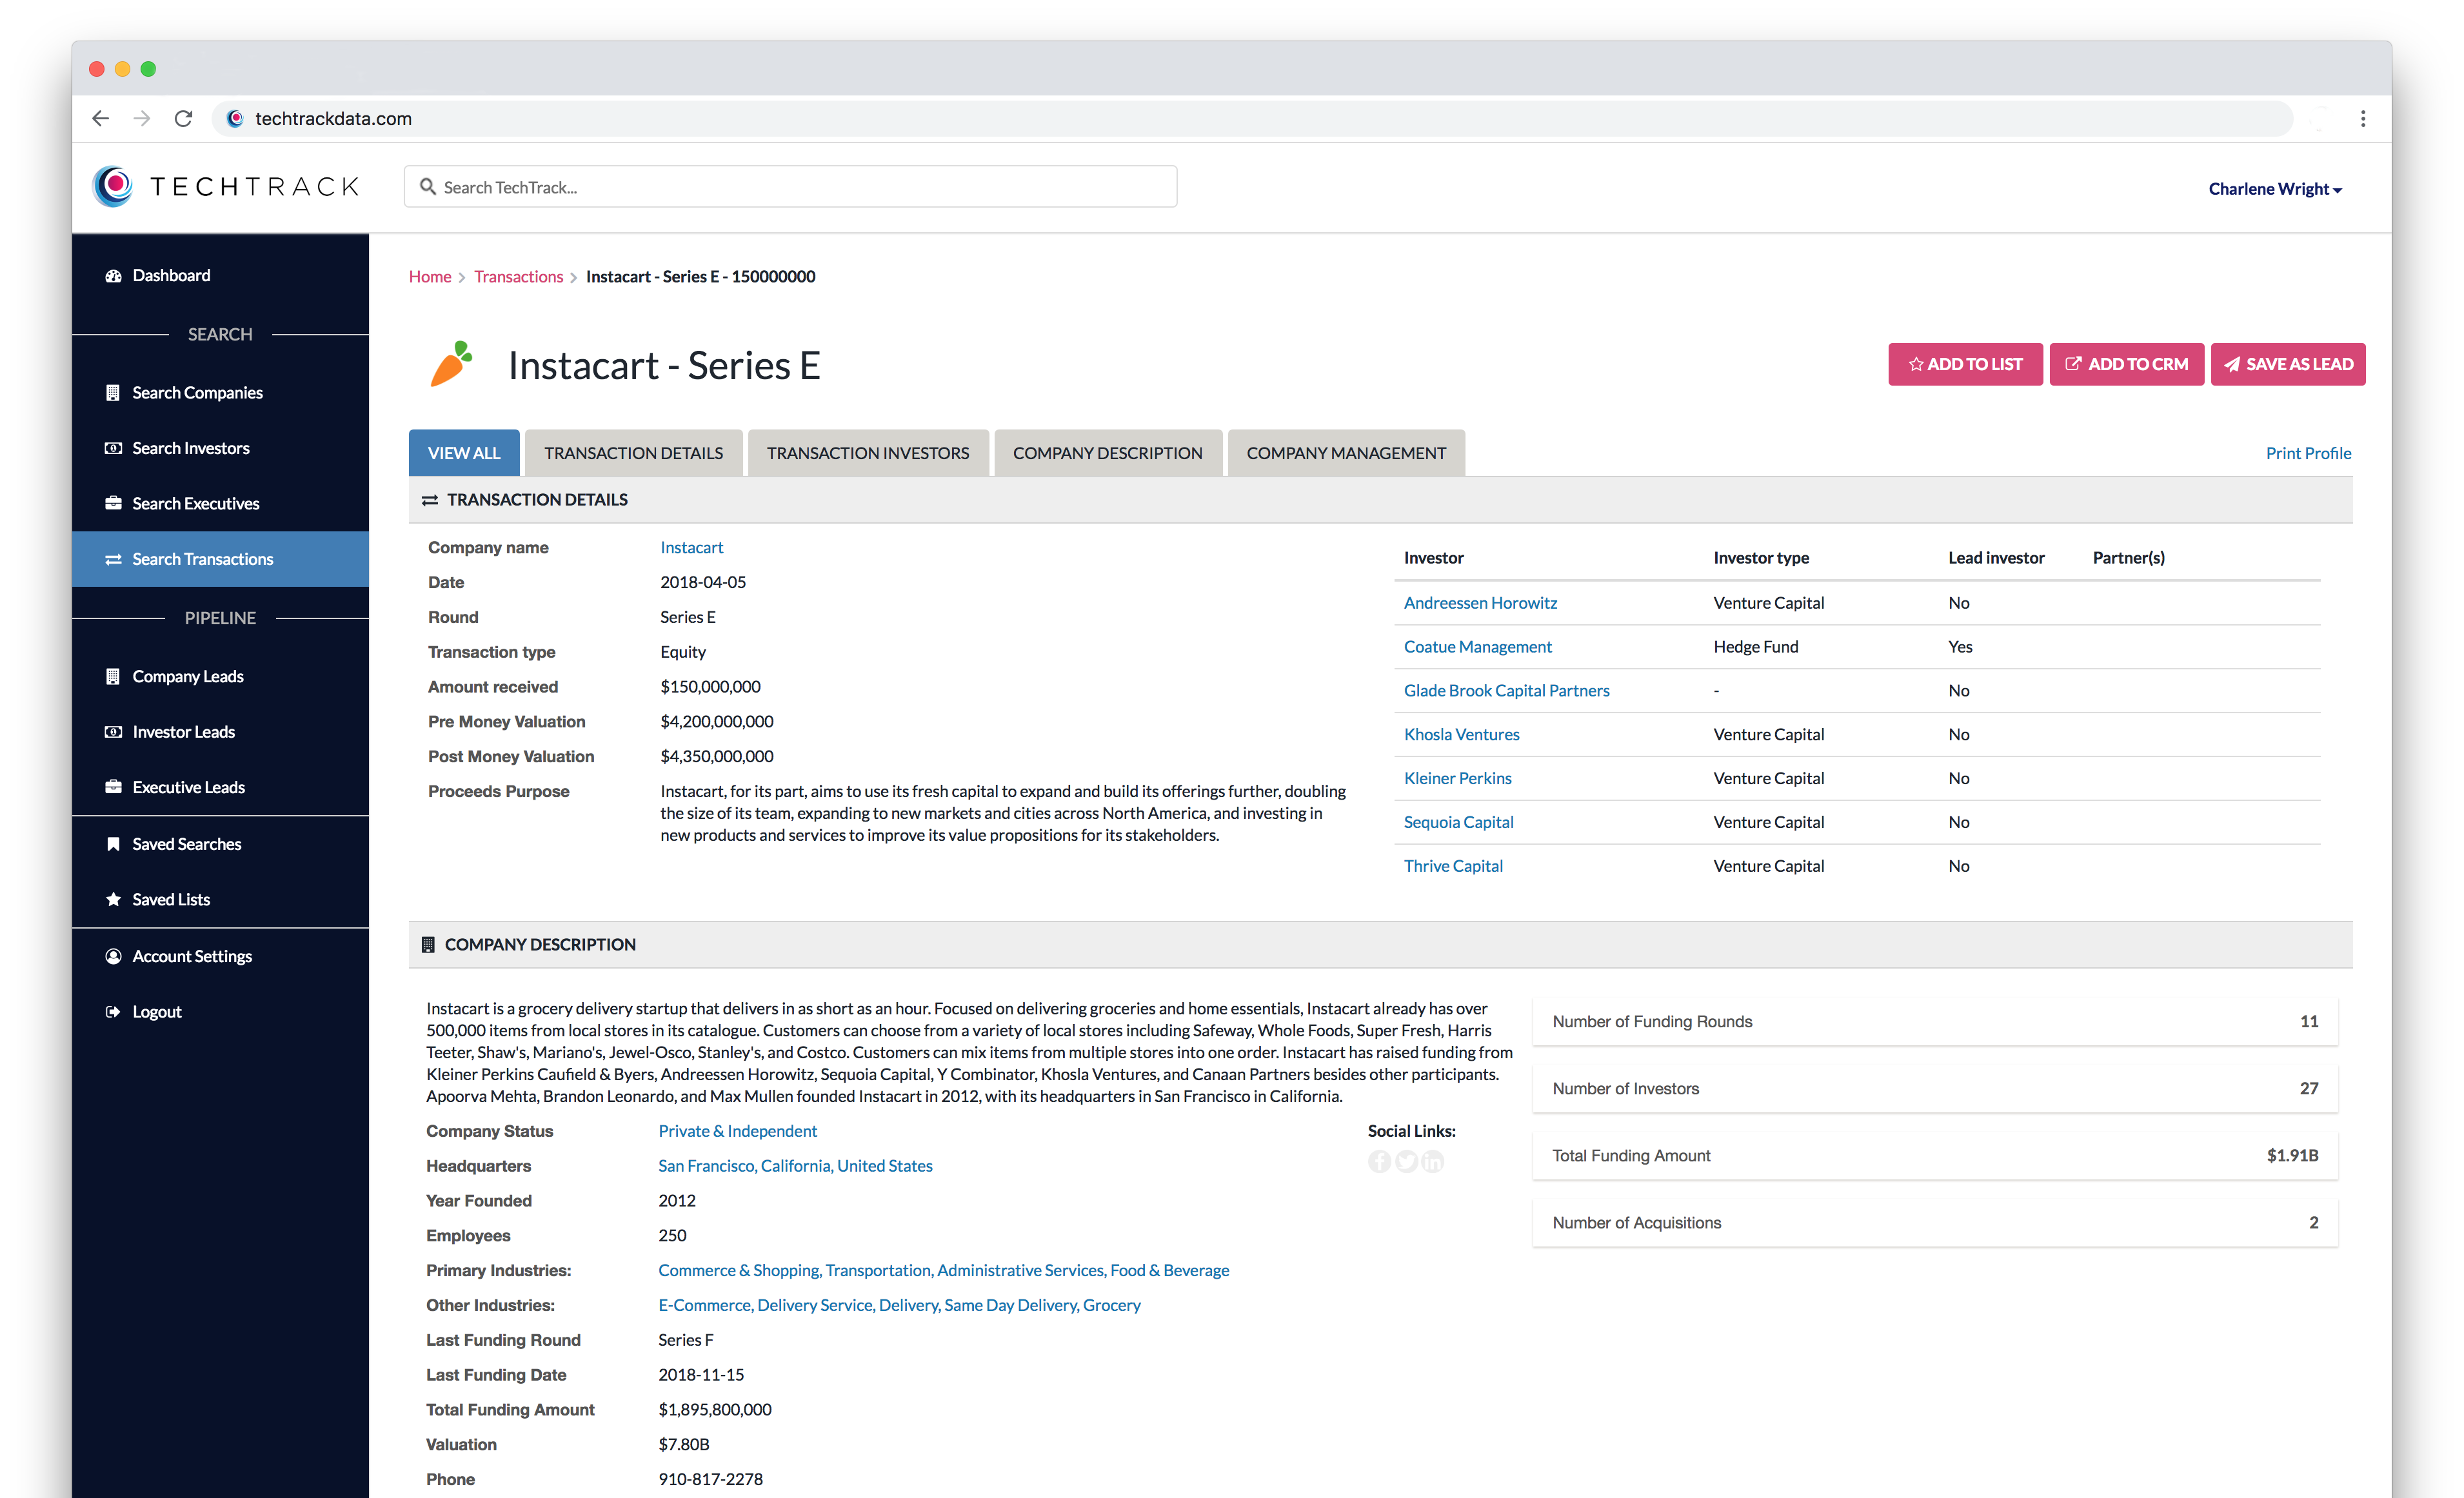Focus the Search TechTrack input field
The width and height of the screenshot is (2464, 1498).
pyautogui.click(x=790, y=187)
